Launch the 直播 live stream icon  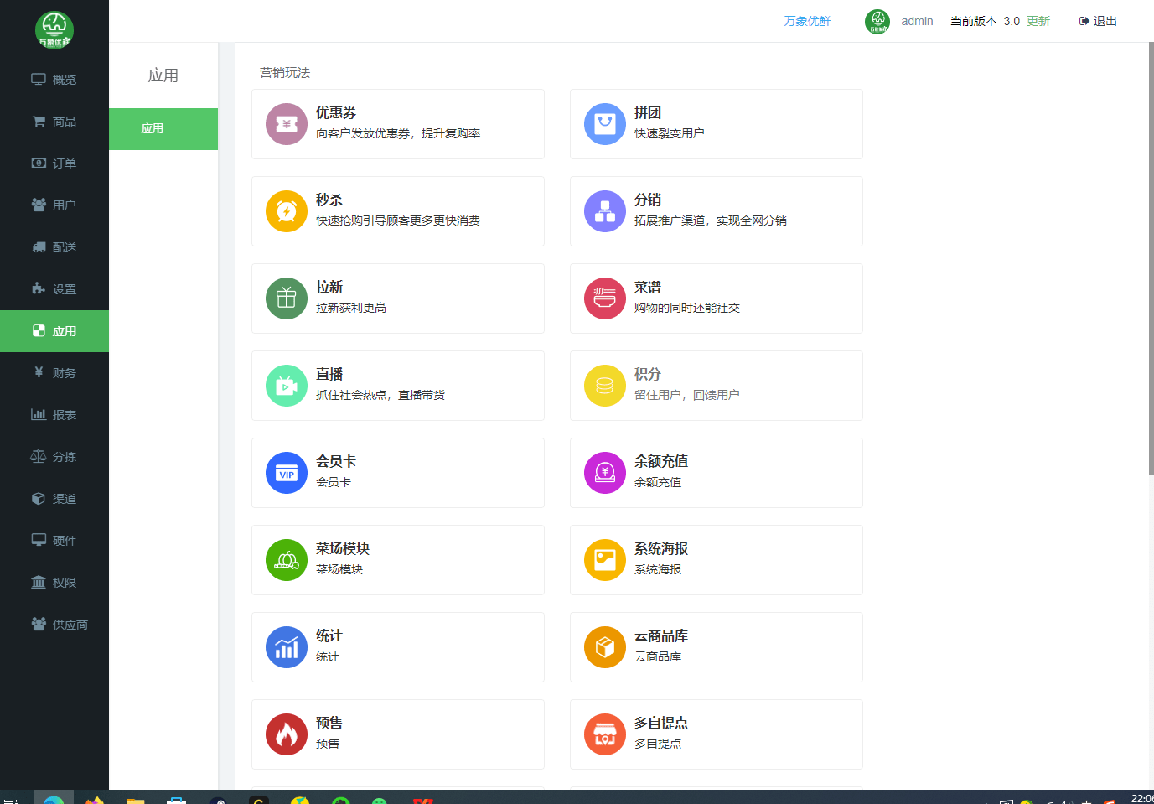[287, 386]
